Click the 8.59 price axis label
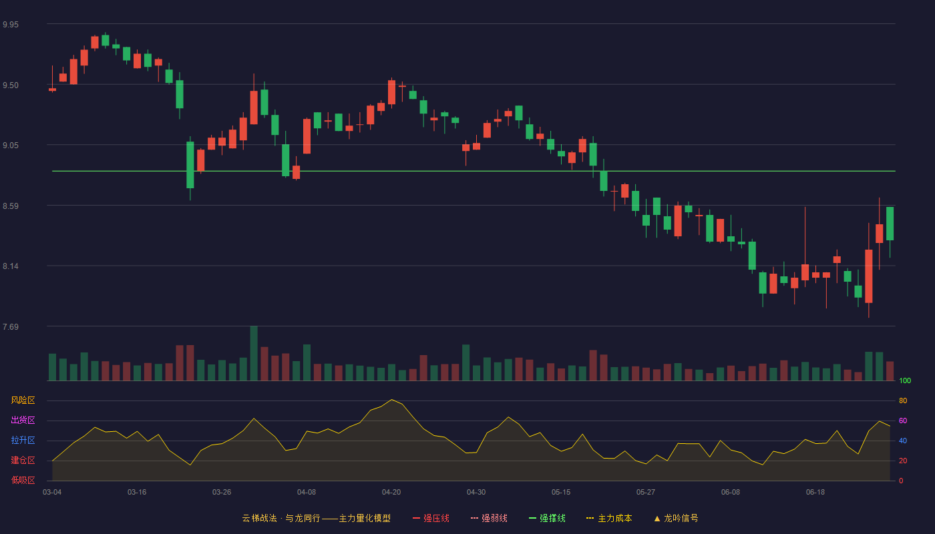Image resolution: width=935 pixels, height=534 pixels. tap(11, 206)
